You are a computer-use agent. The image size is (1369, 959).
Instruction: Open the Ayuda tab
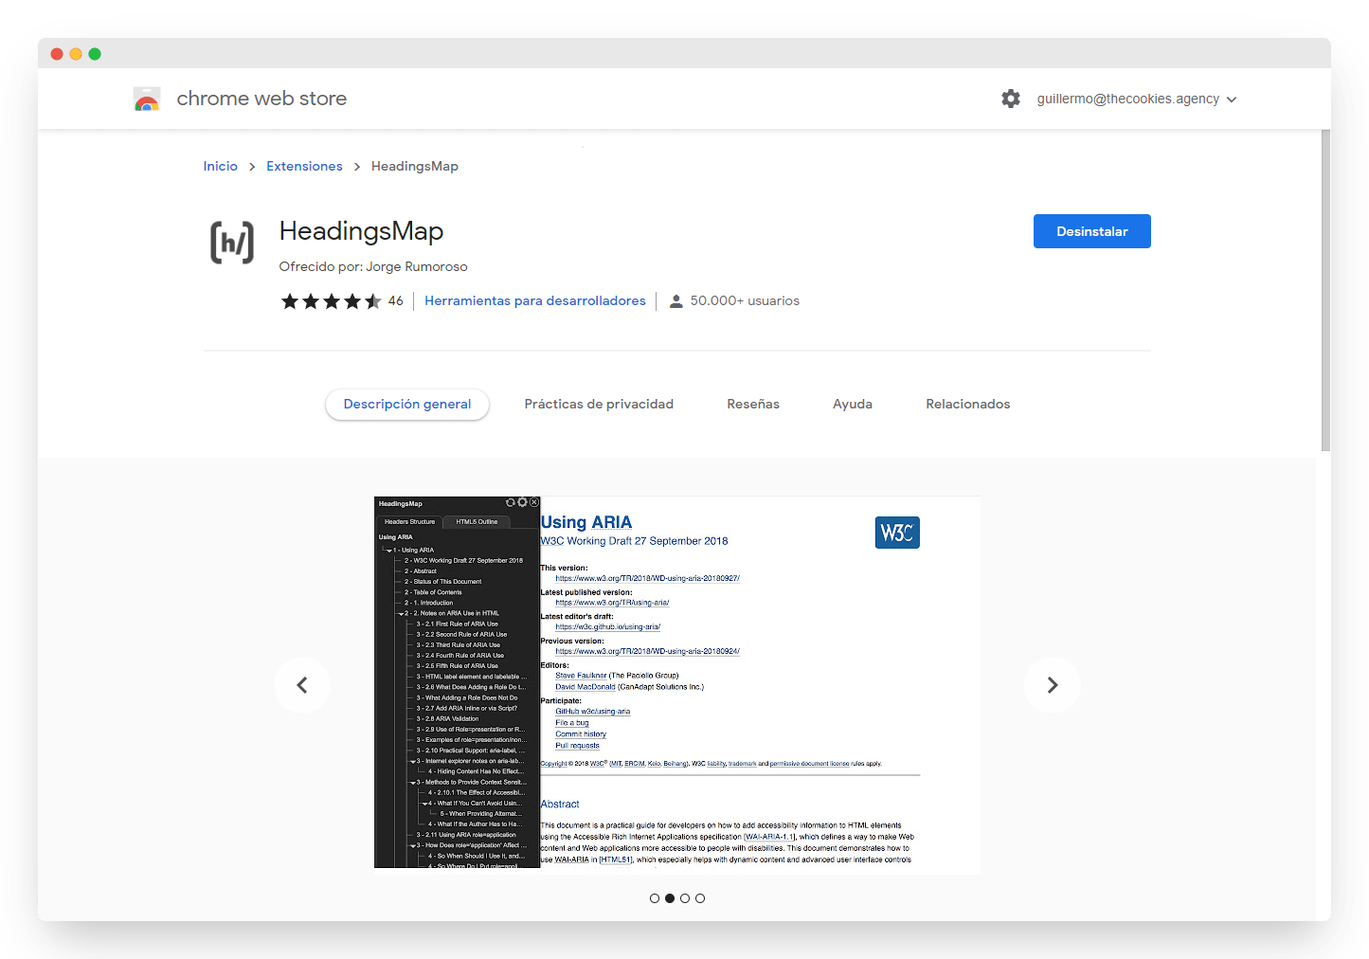[x=853, y=404]
